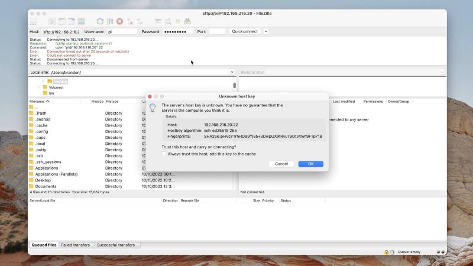Open the Site Manager icon
The height and width of the screenshot is (266, 473).
pos(34,21)
